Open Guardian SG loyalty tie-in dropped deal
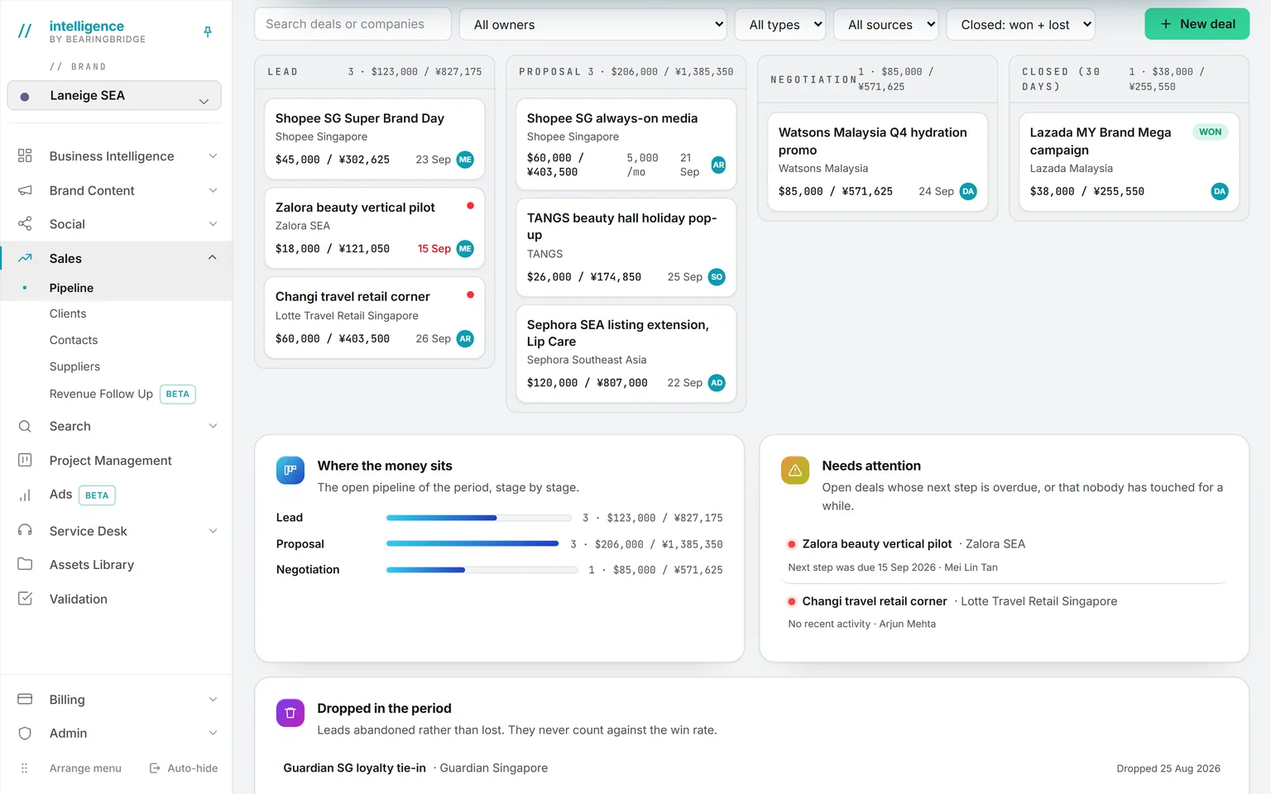The width and height of the screenshot is (1271, 794). tap(354, 768)
